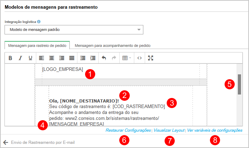Click the [MENSAGEM_EMPRESA] placeholder text
This screenshot has width=249, height=148.
pyautogui.click(x=76, y=124)
